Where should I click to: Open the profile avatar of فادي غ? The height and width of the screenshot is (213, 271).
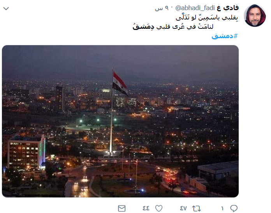[255, 16]
